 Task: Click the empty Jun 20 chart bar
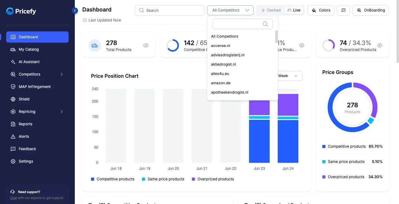pyautogui.click(x=173, y=126)
